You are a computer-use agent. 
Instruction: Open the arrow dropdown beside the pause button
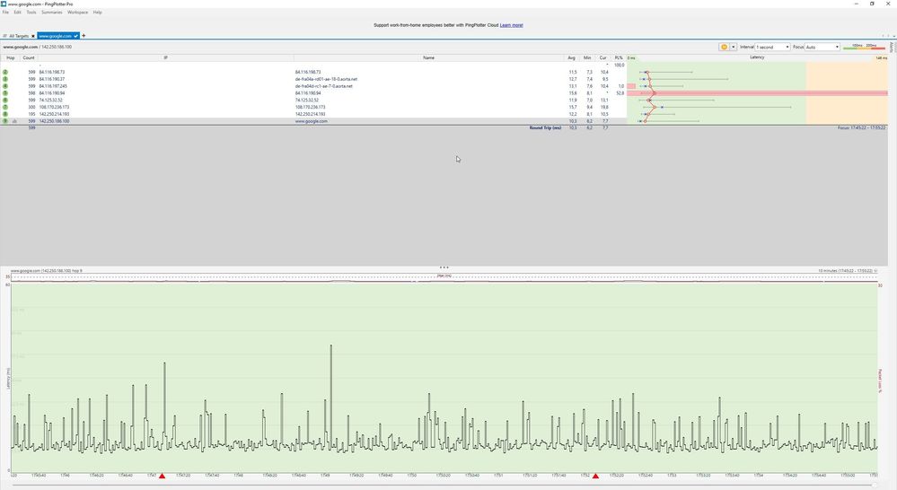733,47
